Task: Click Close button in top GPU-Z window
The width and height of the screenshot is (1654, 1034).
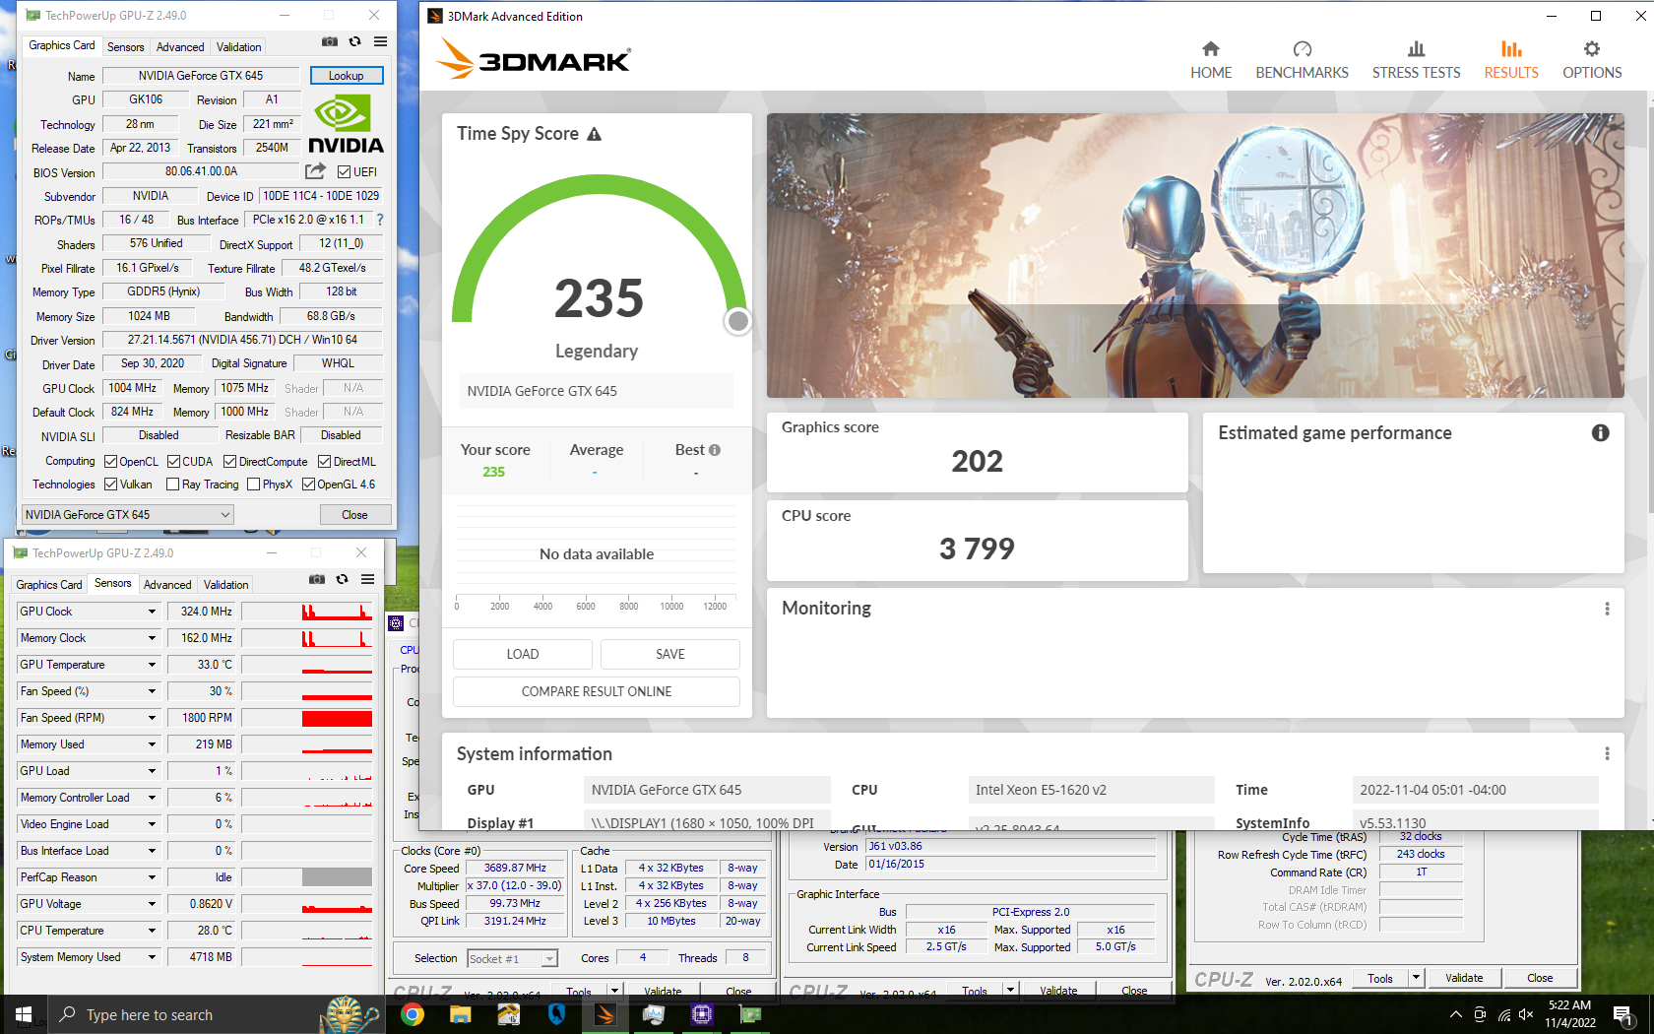Action: [354, 514]
